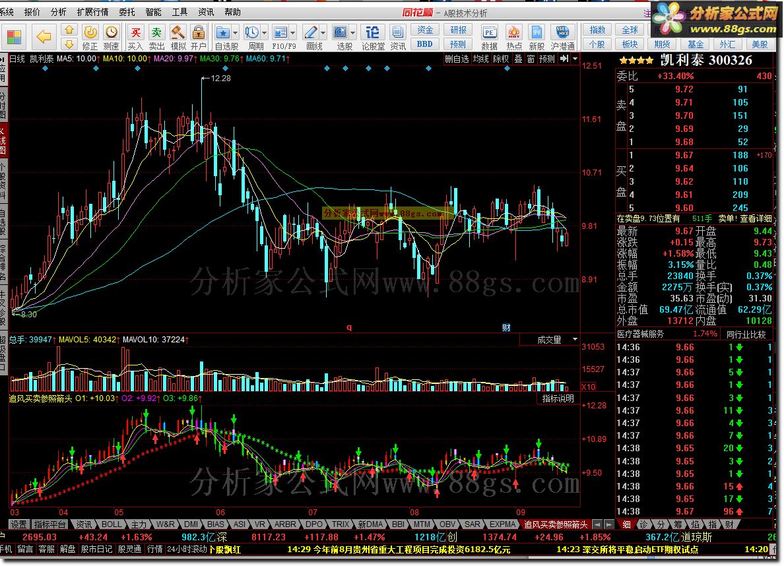Screen dimensions: 784x566
Task: Open the 新股 IPO icon
Action: pos(537,33)
